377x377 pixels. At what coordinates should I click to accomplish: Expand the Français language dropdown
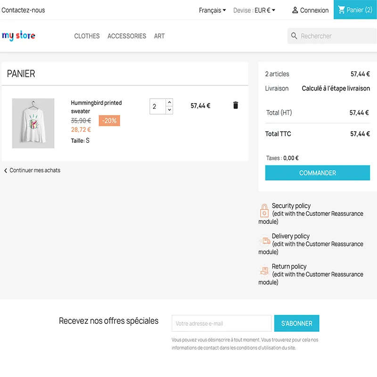click(x=213, y=10)
